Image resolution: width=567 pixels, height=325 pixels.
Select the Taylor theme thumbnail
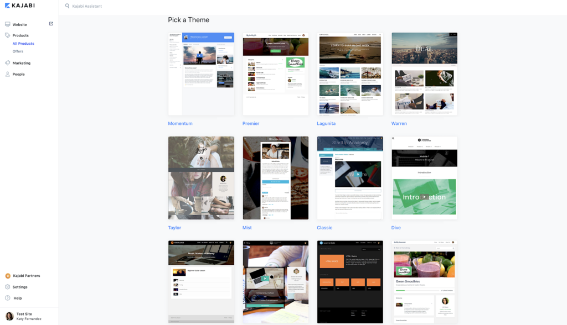201,178
